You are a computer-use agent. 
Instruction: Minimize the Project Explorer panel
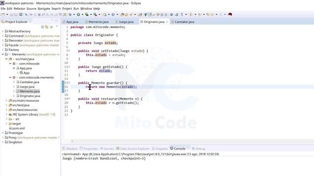click(x=52, y=21)
